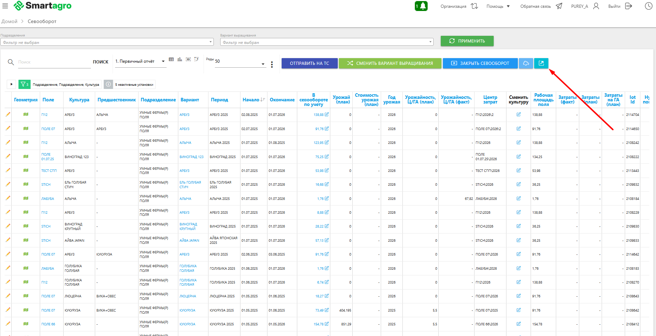Click change crop icon in first row
656x336 pixels.
click(519, 114)
